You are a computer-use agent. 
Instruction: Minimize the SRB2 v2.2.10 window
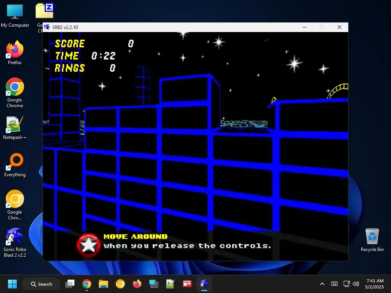tap(305, 27)
